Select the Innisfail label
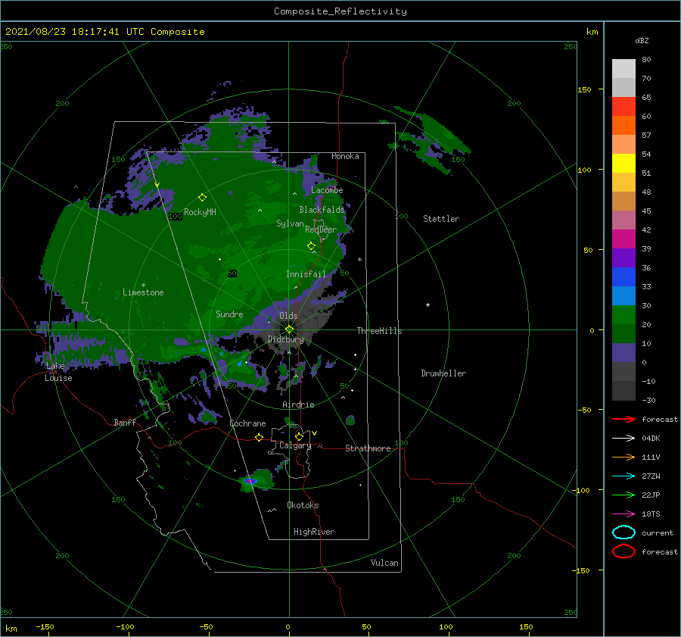Screen dimensions: 681x637 [306, 274]
